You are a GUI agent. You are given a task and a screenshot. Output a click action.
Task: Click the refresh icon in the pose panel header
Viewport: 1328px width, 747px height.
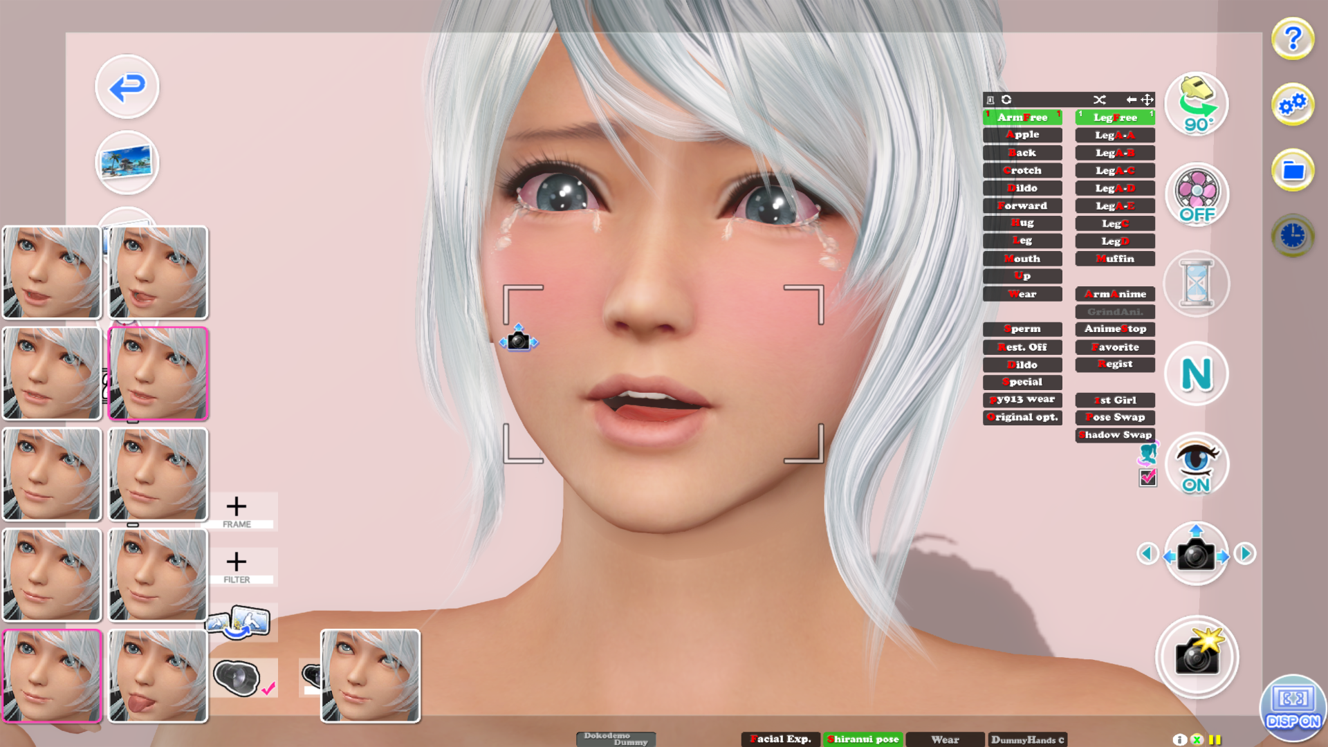pyautogui.click(x=1006, y=100)
